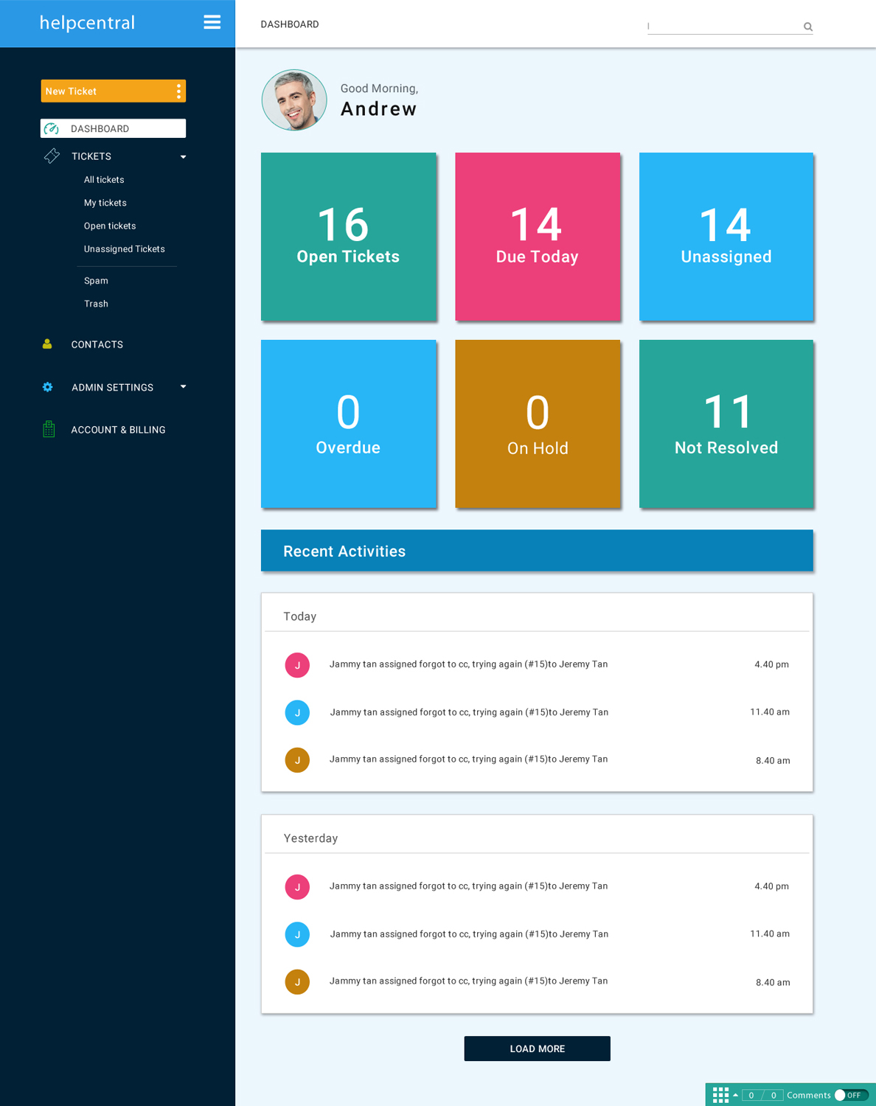The width and height of the screenshot is (876, 1106).
Task: Toggle the Comments OFF switch
Action: pos(851,1095)
